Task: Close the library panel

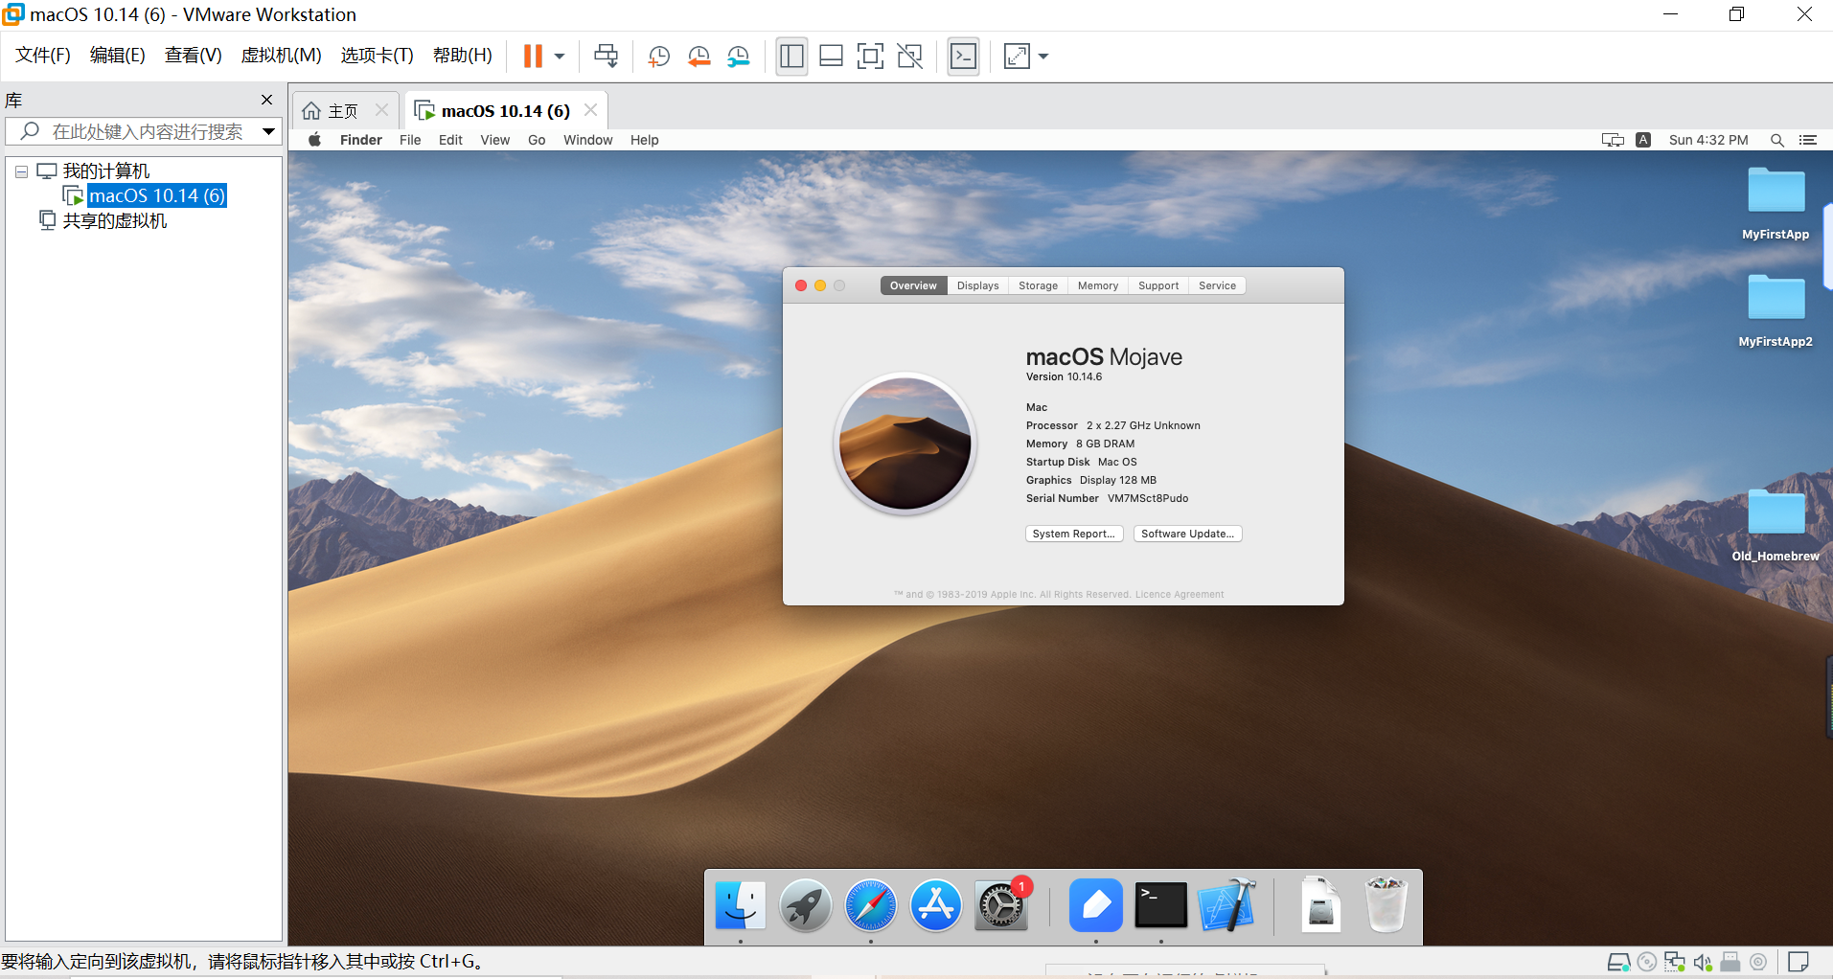Action: (x=267, y=100)
